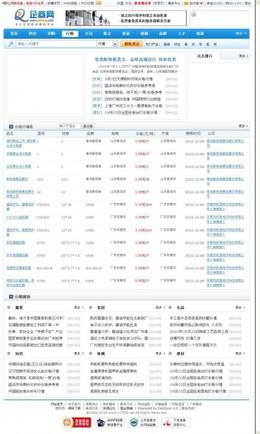The width and height of the screenshot is (260, 434).
Task: Click the 1.10元/pcs price in the first KSD301 row
Action: pyautogui.click(x=144, y=204)
